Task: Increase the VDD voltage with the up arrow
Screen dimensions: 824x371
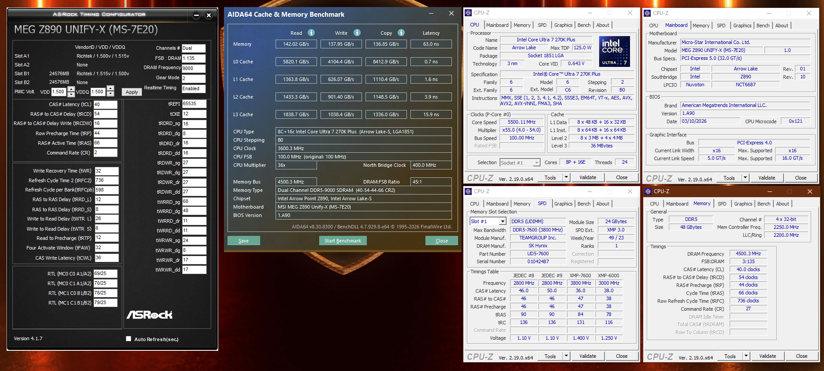Action: (71, 89)
